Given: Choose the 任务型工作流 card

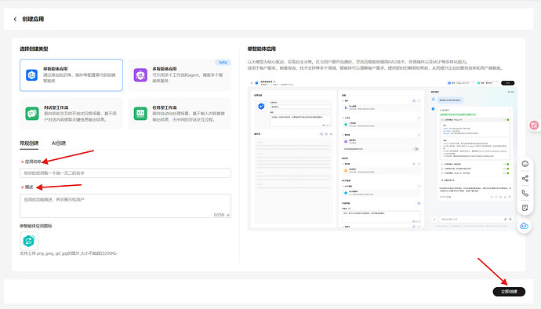Looking at the screenshot, I should (x=180, y=114).
